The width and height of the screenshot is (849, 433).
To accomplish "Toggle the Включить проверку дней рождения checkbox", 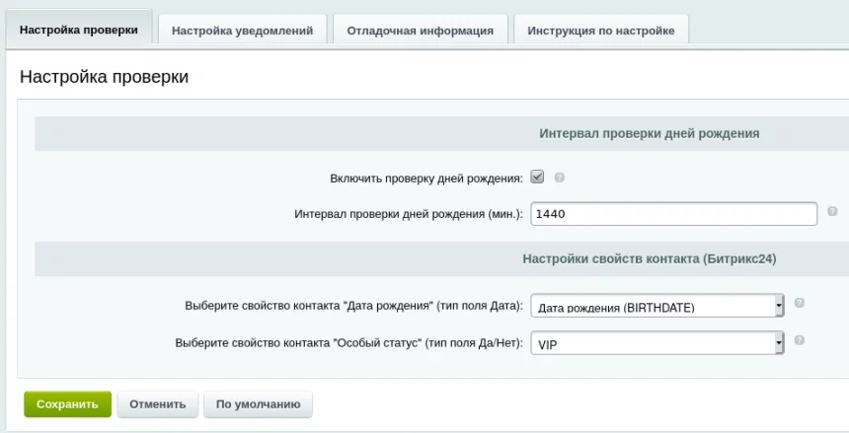I will [x=538, y=178].
